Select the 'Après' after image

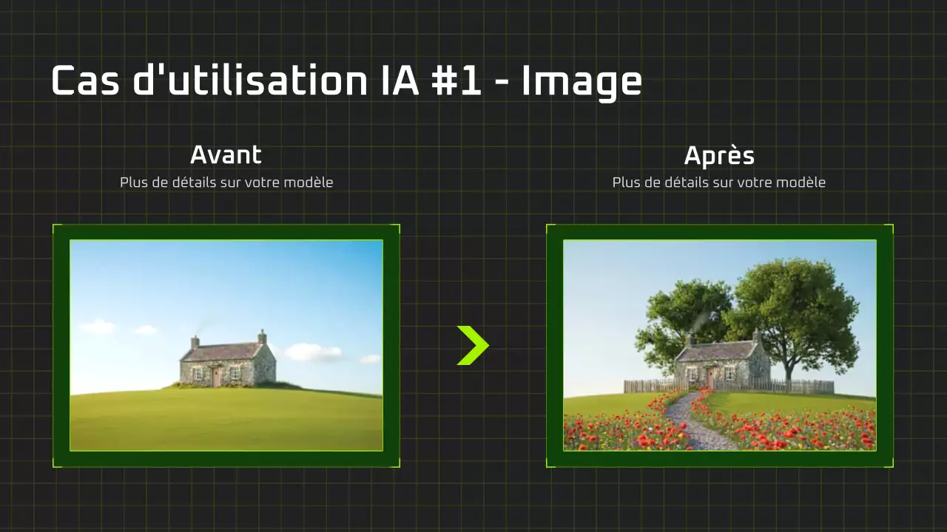(718, 344)
